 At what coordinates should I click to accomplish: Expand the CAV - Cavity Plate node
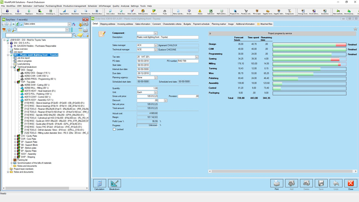(x=15, y=136)
